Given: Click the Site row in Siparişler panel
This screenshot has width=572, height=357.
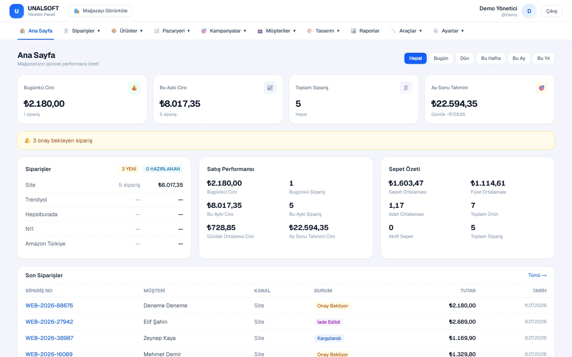Looking at the screenshot, I should click(104, 185).
